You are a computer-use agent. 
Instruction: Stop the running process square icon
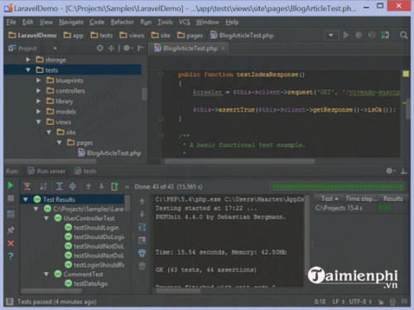(x=11, y=198)
